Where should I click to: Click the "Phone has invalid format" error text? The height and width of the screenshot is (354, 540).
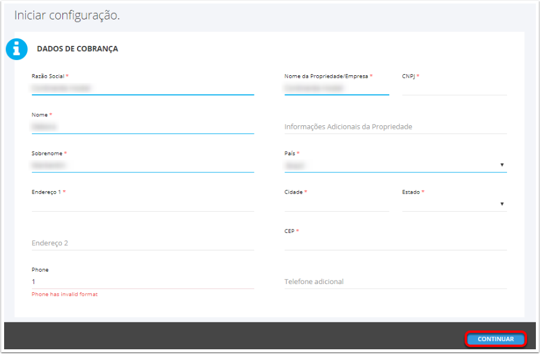pyautogui.click(x=65, y=295)
